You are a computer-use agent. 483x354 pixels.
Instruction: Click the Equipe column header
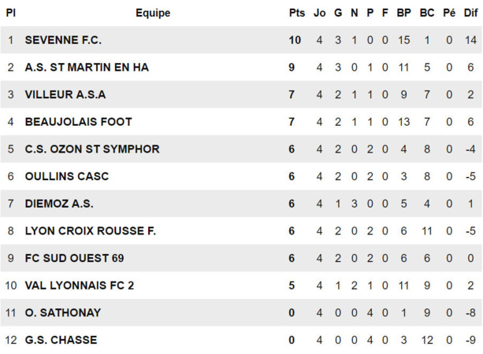point(153,13)
